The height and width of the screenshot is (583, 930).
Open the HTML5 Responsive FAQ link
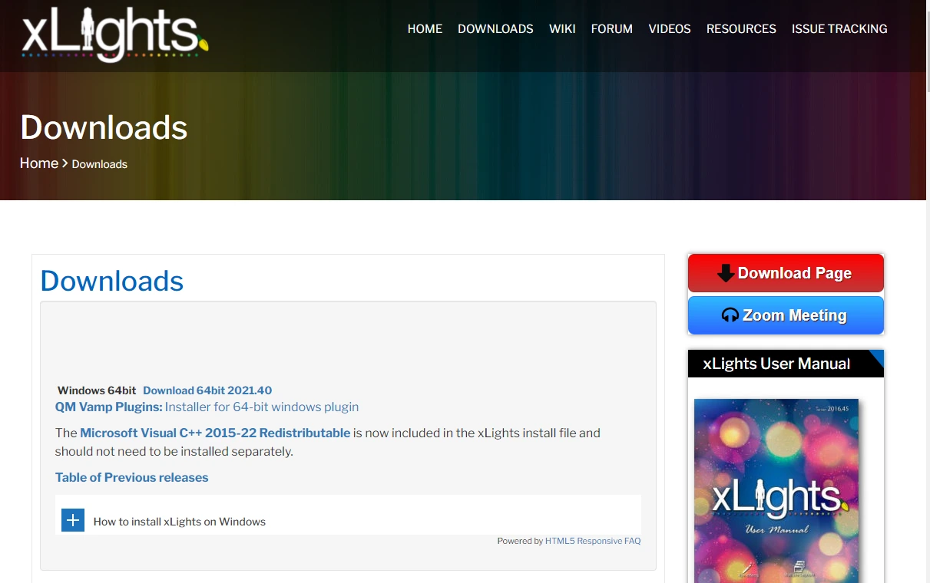[x=593, y=541]
